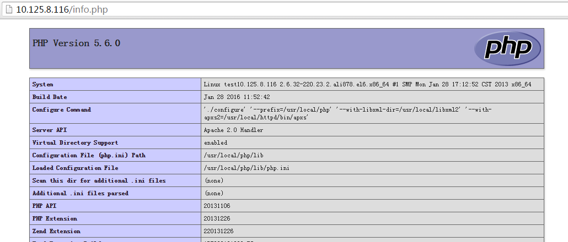Viewport: 568px width, 242px height.
Task: Select 'Additional .ini files parsed' label
Action: [x=81, y=193]
